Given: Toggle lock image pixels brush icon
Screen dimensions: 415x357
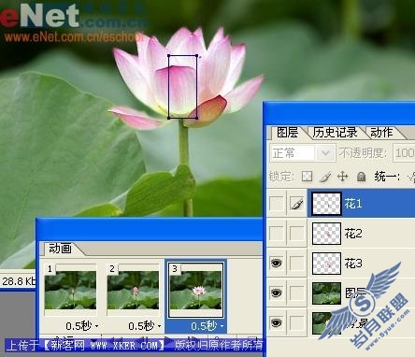Looking at the screenshot, I should (325, 177).
